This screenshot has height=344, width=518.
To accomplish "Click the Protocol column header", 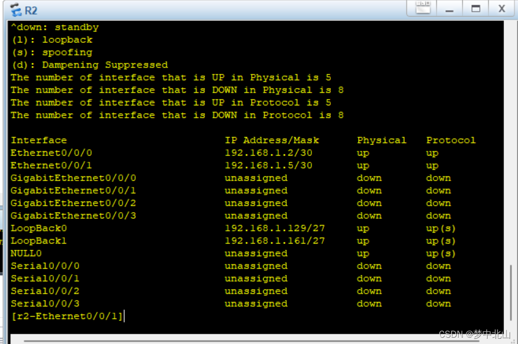I will (x=451, y=140).
